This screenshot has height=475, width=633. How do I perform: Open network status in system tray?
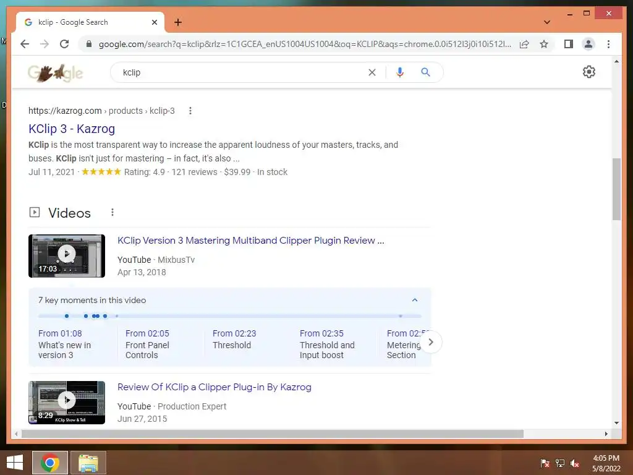(560, 463)
